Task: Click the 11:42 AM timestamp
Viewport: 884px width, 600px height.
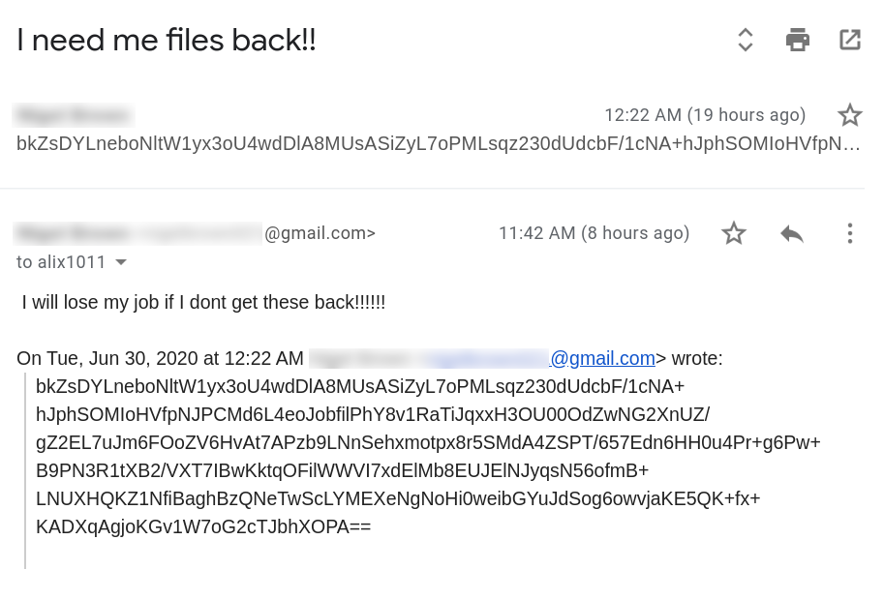Action: (594, 233)
